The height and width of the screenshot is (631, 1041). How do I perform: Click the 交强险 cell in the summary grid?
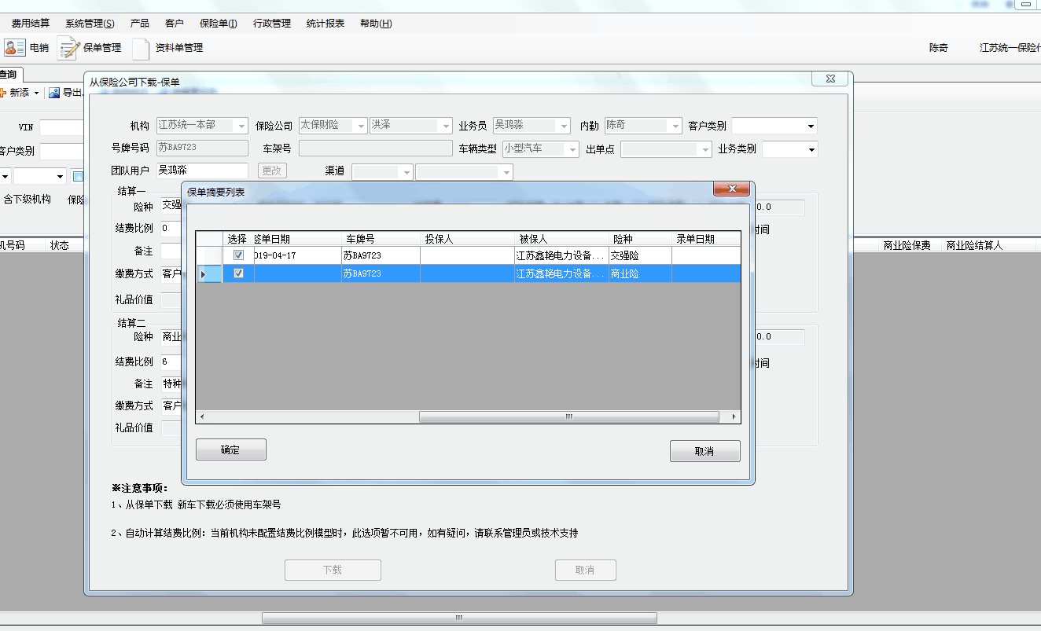(x=641, y=255)
